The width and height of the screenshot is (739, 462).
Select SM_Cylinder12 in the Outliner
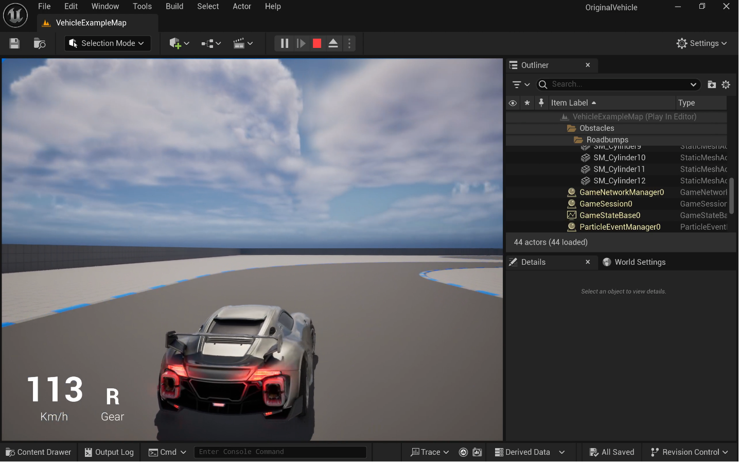click(617, 181)
